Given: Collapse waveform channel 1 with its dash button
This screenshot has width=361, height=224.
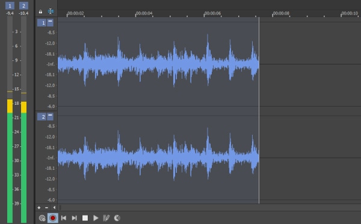Looking at the screenshot, I should click(50, 23).
